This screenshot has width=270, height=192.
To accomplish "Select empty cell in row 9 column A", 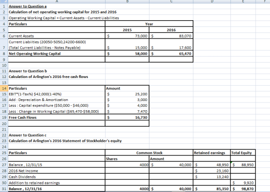I will tap(56, 60).
